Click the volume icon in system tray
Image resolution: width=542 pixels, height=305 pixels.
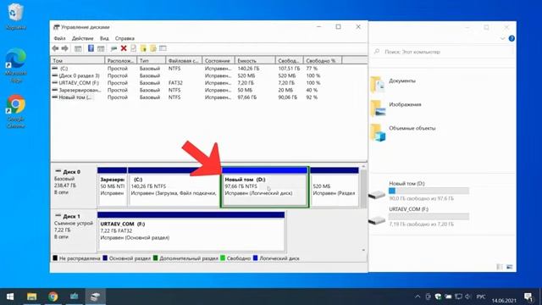click(468, 297)
